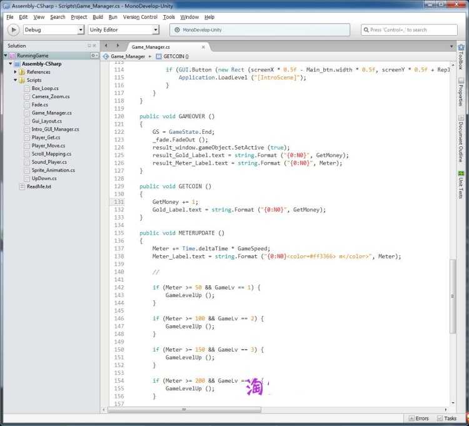Select Intro_GUI_Manager.cs in solution tree

tap(55, 129)
